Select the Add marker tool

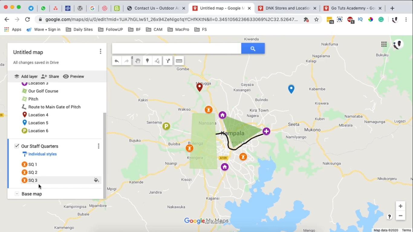(147, 61)
